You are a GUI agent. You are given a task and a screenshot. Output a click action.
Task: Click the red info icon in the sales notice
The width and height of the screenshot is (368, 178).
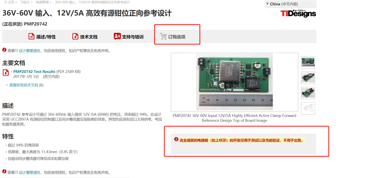(176, 139)
